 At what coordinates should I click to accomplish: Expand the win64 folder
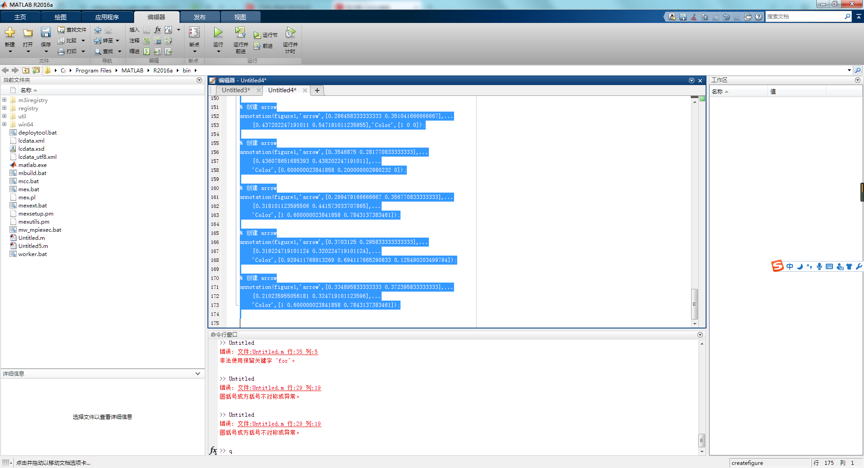[4, 124]
